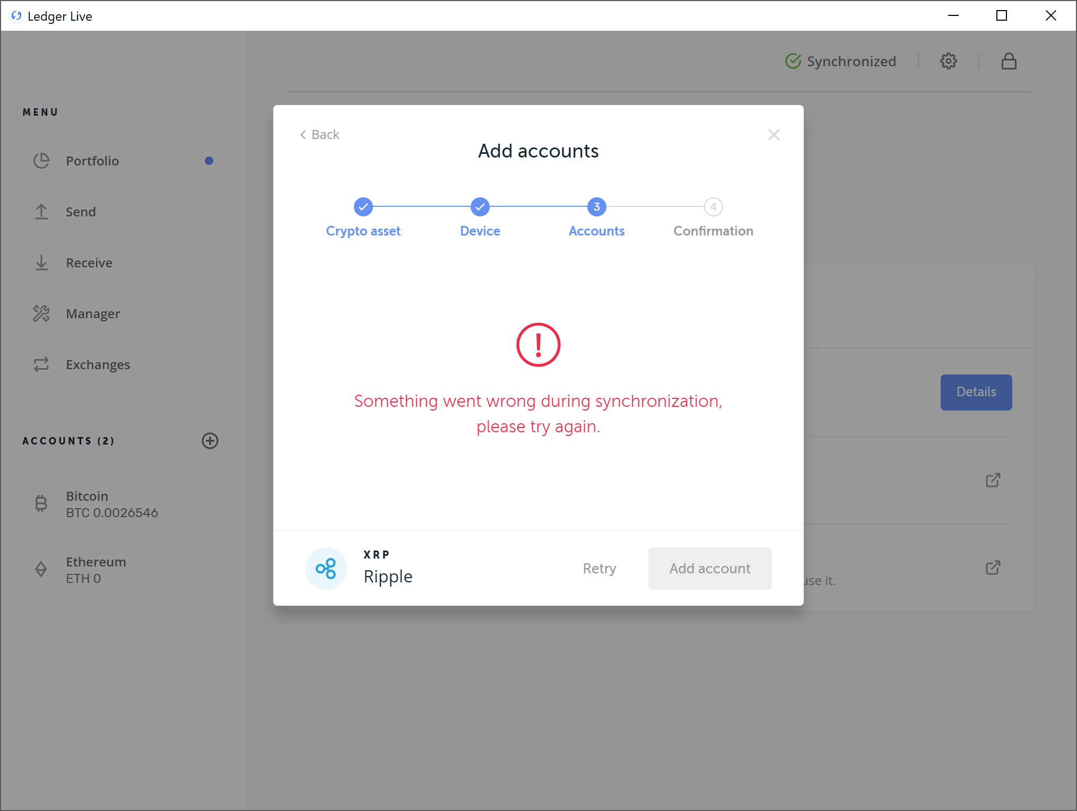
Task: Click the Ripple XRP logo thumbnail
Action: [326, 566]
